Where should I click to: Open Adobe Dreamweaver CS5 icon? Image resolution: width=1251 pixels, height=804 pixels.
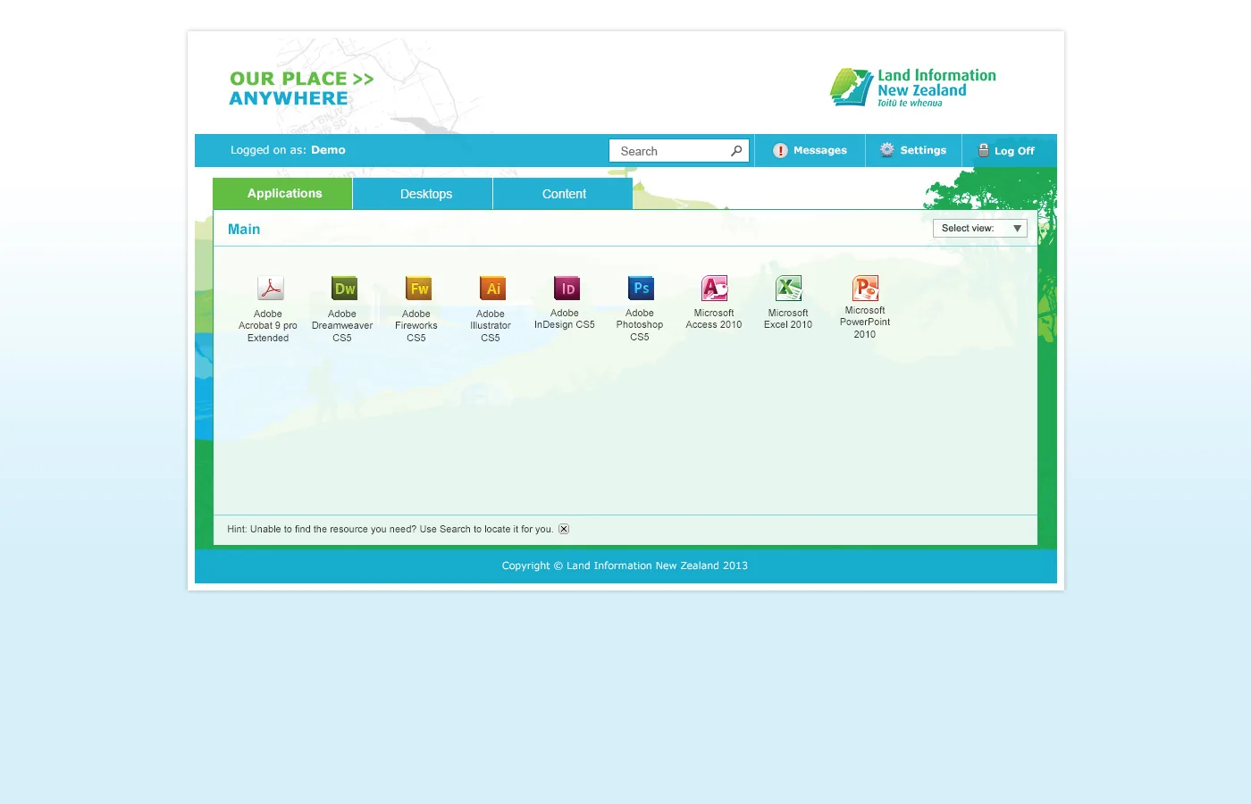point(344,289)
